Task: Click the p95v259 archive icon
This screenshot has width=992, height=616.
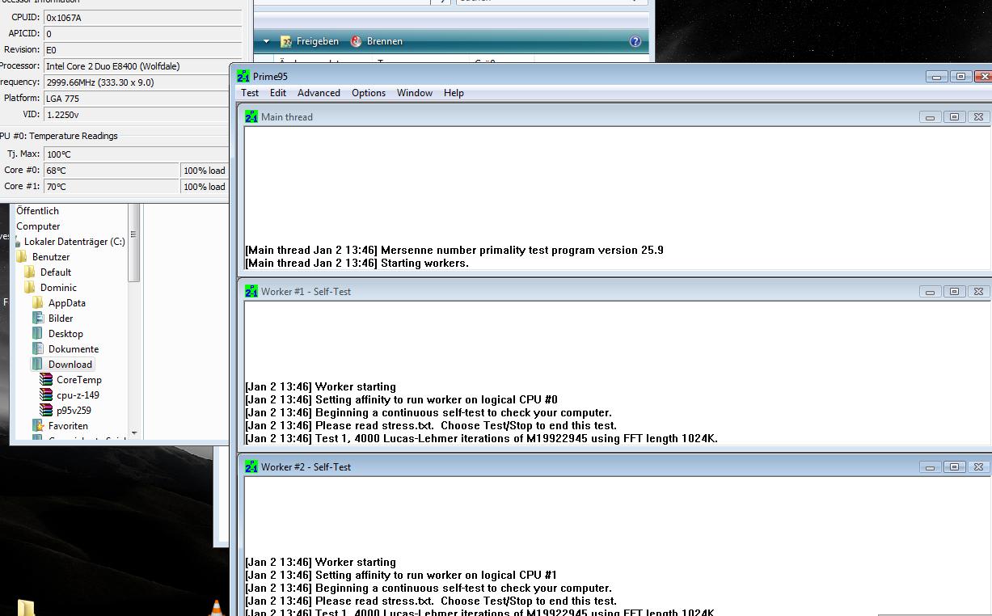Action: coord(46,410)
